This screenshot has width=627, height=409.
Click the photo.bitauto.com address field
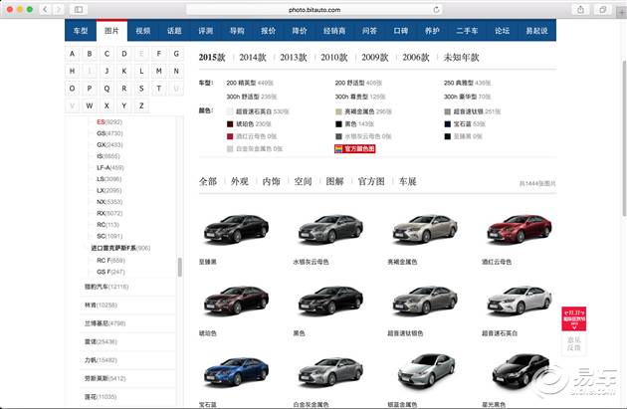[x=314, y=10]
